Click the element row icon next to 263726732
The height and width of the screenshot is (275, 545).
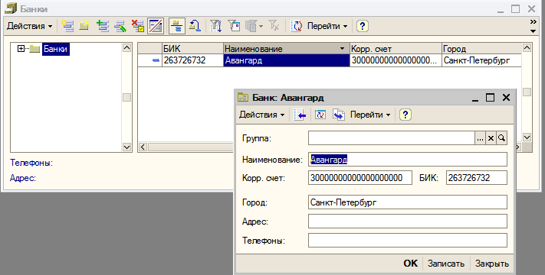tap(156, 60)
